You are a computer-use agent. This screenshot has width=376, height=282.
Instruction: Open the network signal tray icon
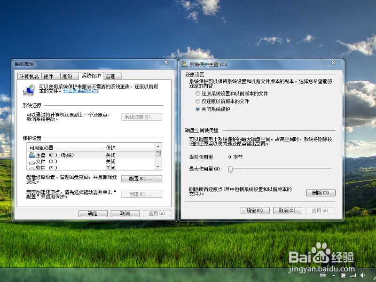coord(353,275)
